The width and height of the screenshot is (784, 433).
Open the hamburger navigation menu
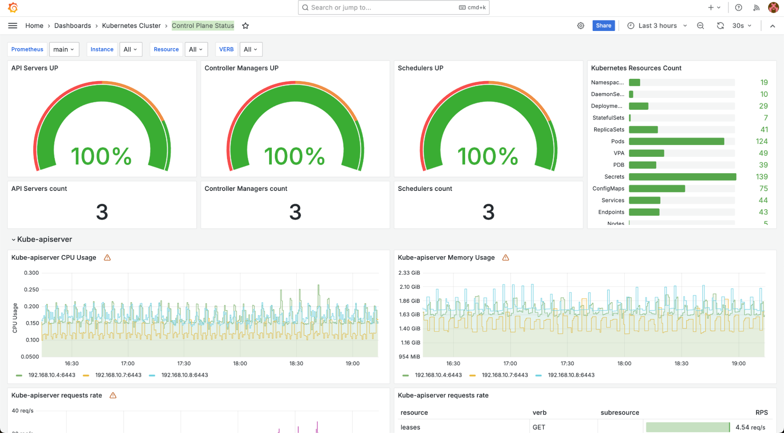pos(13,25)
